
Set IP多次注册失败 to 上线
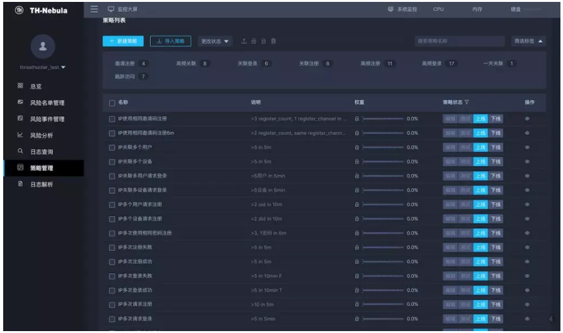coord(480,247)
